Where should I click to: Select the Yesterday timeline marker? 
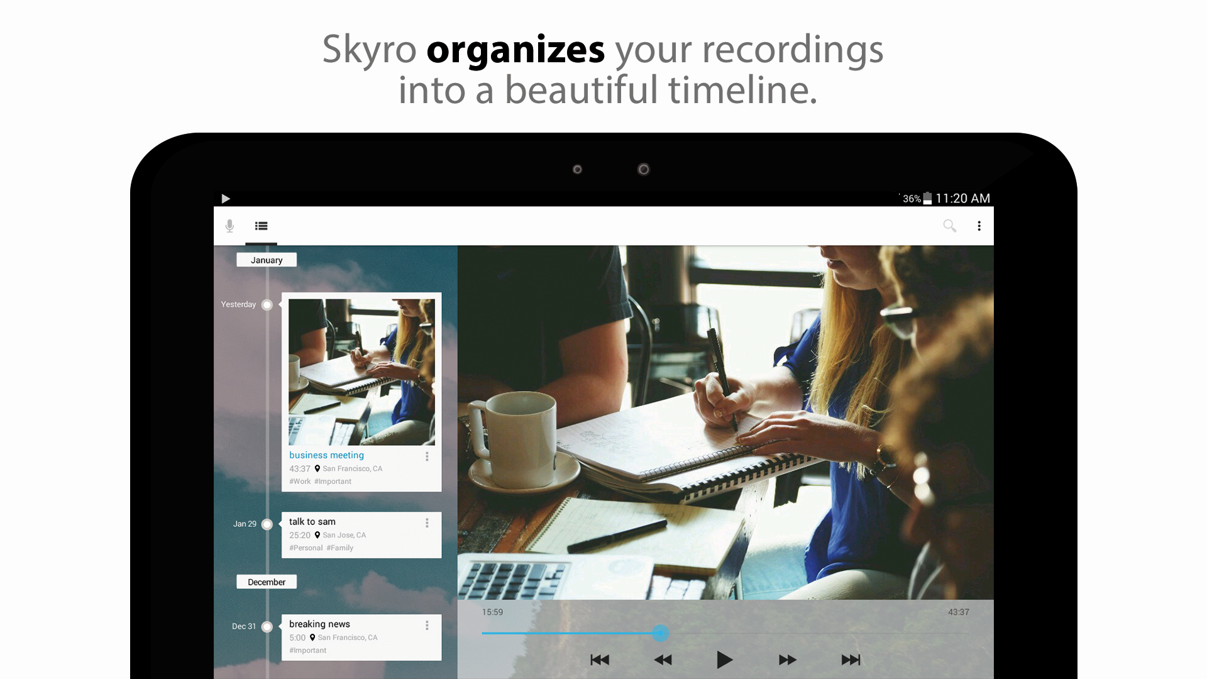click(267, 305)
